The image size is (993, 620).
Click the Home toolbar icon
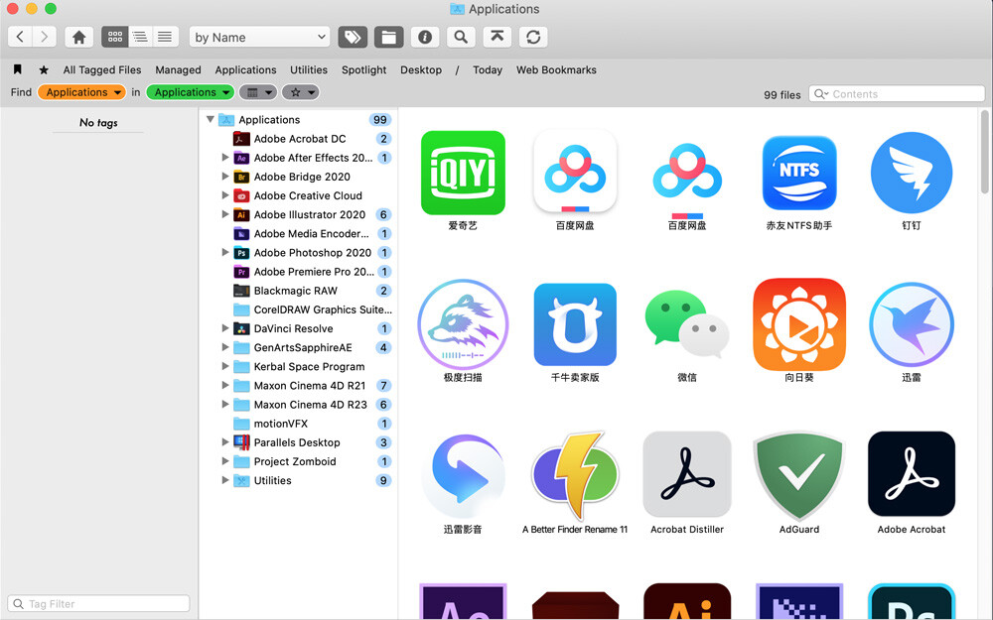coord(79,37)
